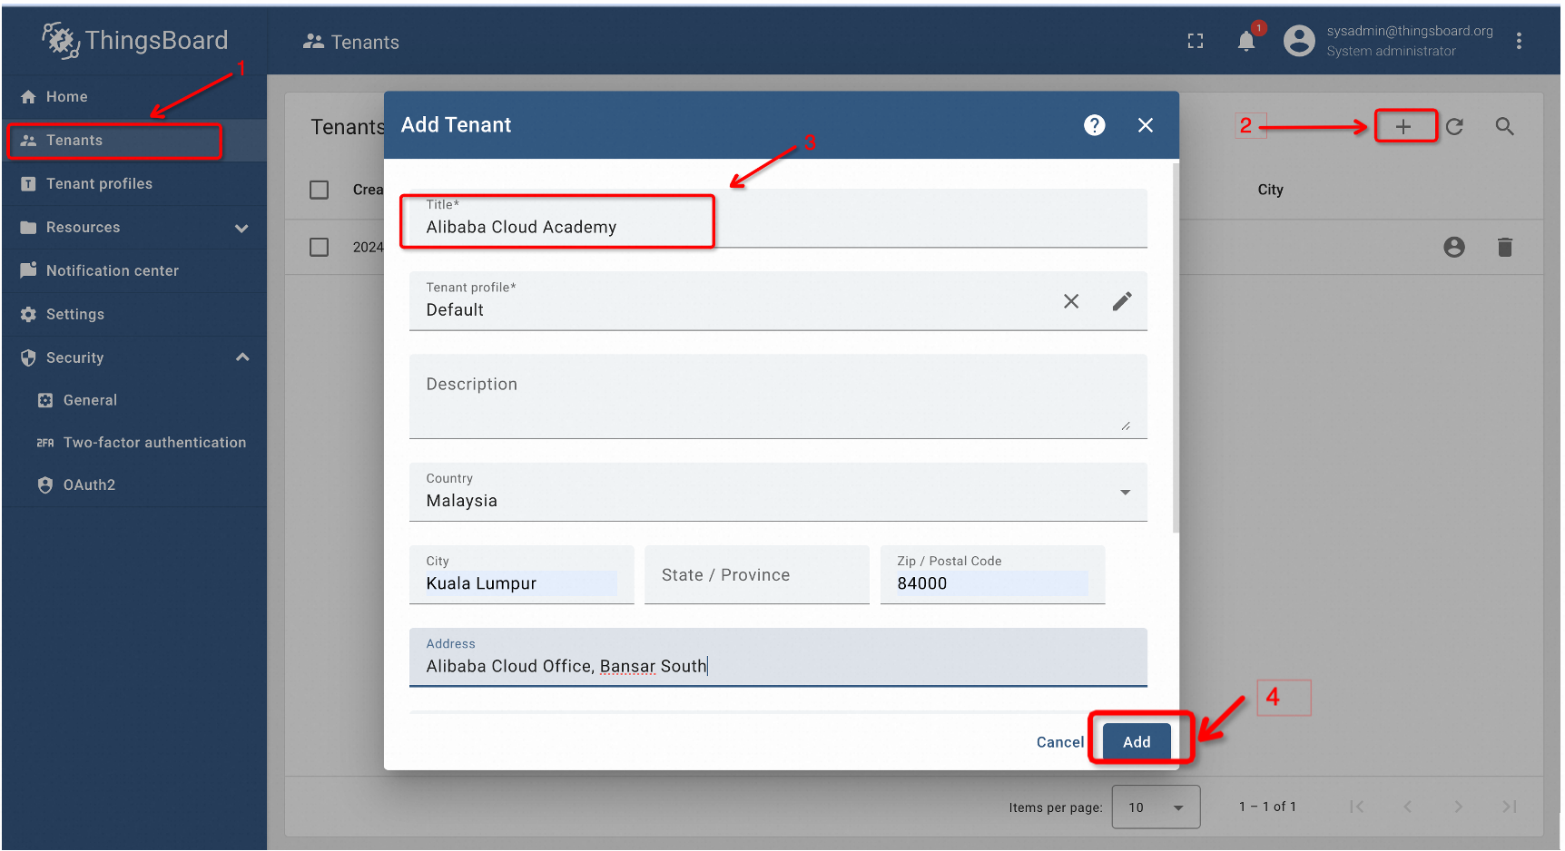Screen dimensions: 1565x851
Task: Click the user avatar icon
Action: [x=1299, y=41]
